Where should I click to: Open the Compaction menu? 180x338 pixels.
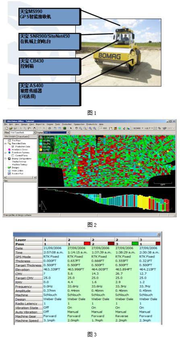point(79,124)
